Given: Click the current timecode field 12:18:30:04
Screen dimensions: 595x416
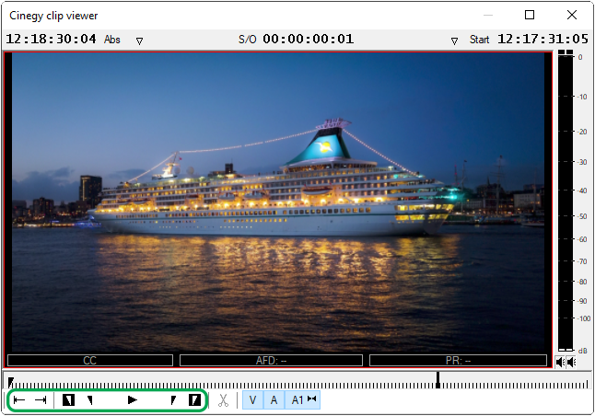Looking at the screenshot, I should pyautogui.click(x=52, y=40).
